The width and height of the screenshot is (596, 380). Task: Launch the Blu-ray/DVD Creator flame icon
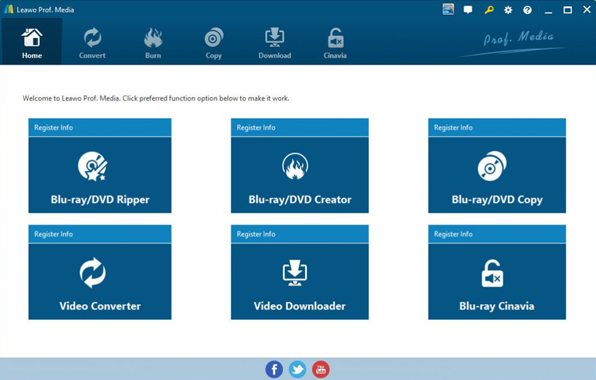click(295, 167)
